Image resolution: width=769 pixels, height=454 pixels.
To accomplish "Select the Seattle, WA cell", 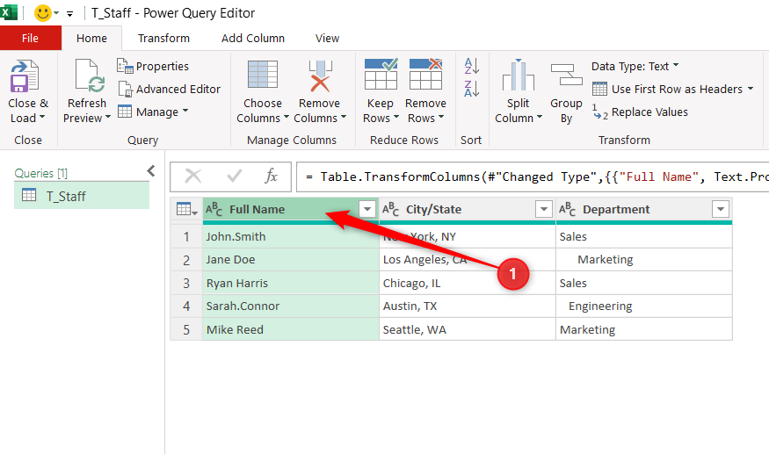I will click(468, 329).
